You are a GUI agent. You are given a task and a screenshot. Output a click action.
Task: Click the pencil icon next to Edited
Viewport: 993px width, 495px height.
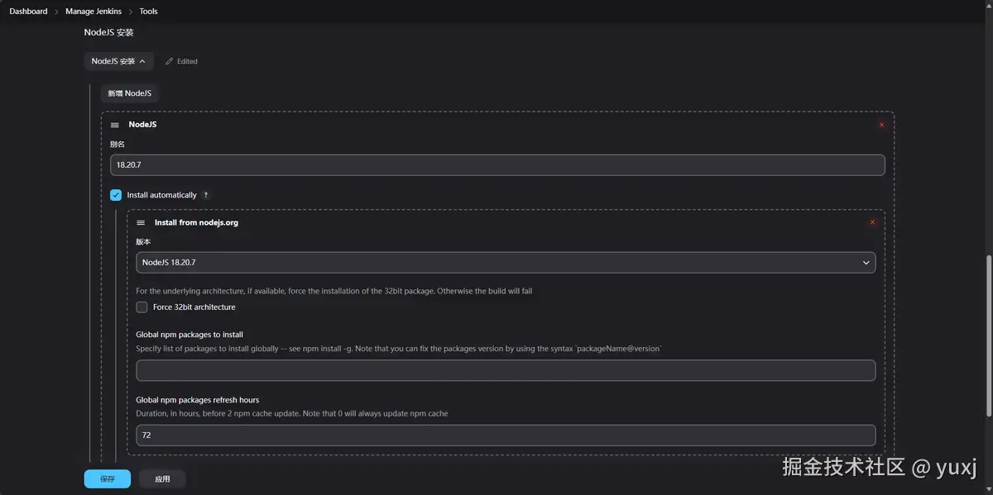(x=170, y=61)
